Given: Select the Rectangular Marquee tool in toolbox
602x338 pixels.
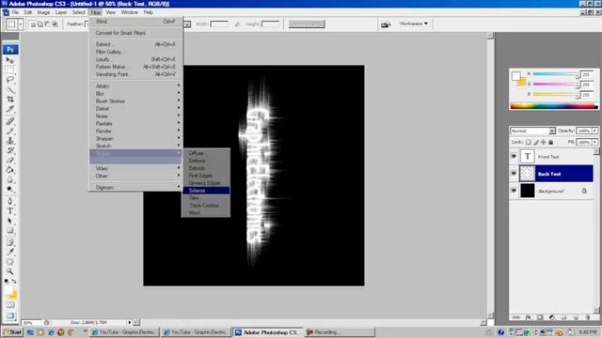Looking at the screenshot, I should [10, 70].
